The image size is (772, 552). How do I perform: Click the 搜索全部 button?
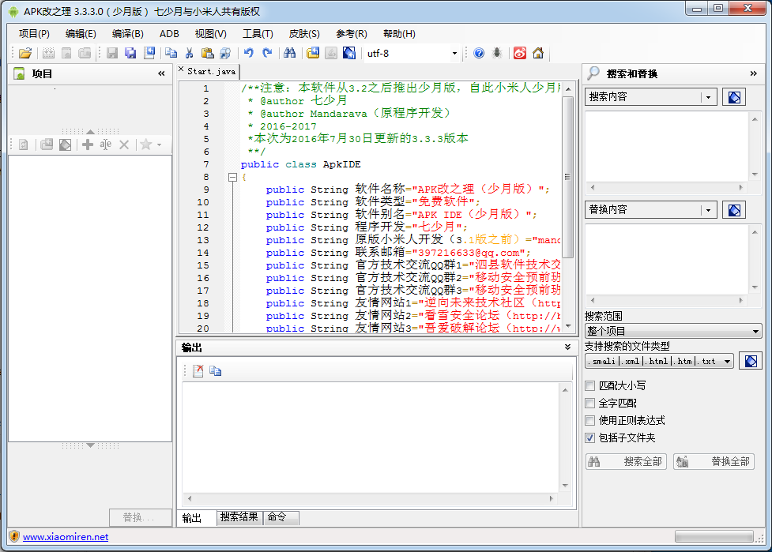[626, 461]
